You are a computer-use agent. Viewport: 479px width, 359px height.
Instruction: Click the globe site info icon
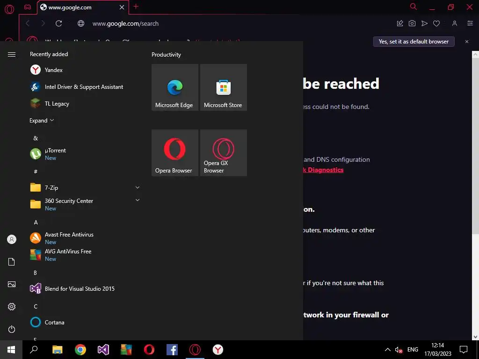(x=81, y=23)
